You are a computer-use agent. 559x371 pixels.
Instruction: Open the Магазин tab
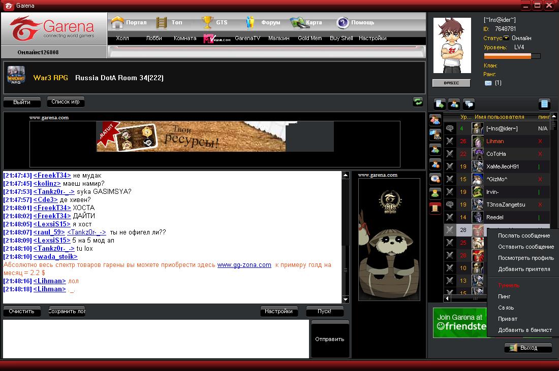click(x=279, y=38)
